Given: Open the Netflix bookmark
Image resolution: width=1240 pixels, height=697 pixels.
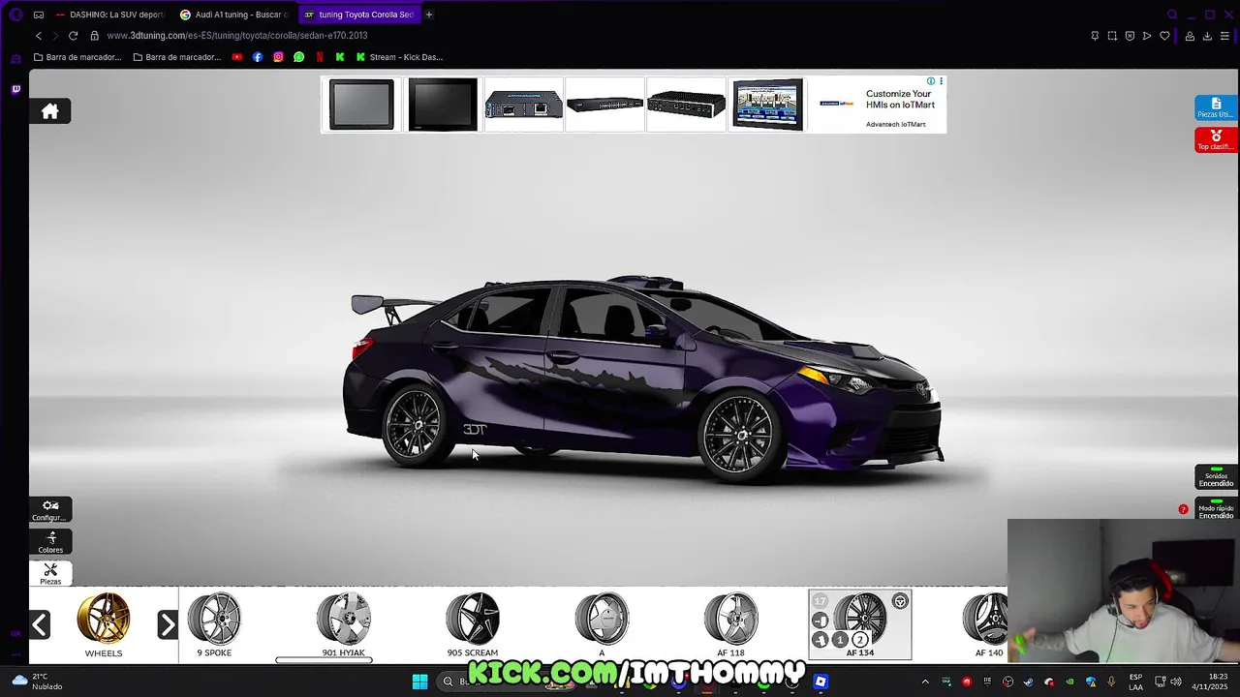Looking at the screenshot, I should point(320,57).
